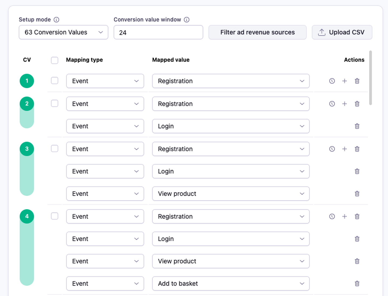
Task: Click the vertical scrollbar of the table
Action: point(370,78)
